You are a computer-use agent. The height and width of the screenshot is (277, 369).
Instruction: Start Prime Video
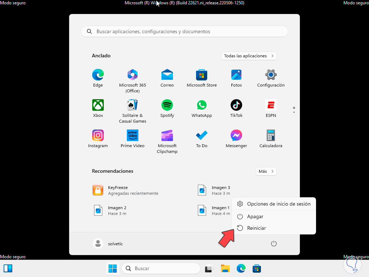(132, 135)
